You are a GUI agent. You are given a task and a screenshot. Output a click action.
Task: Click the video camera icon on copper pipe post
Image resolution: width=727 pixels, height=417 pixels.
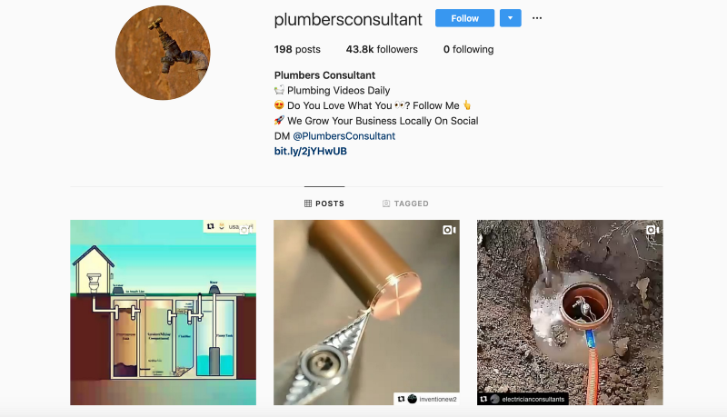pos(449,230)
